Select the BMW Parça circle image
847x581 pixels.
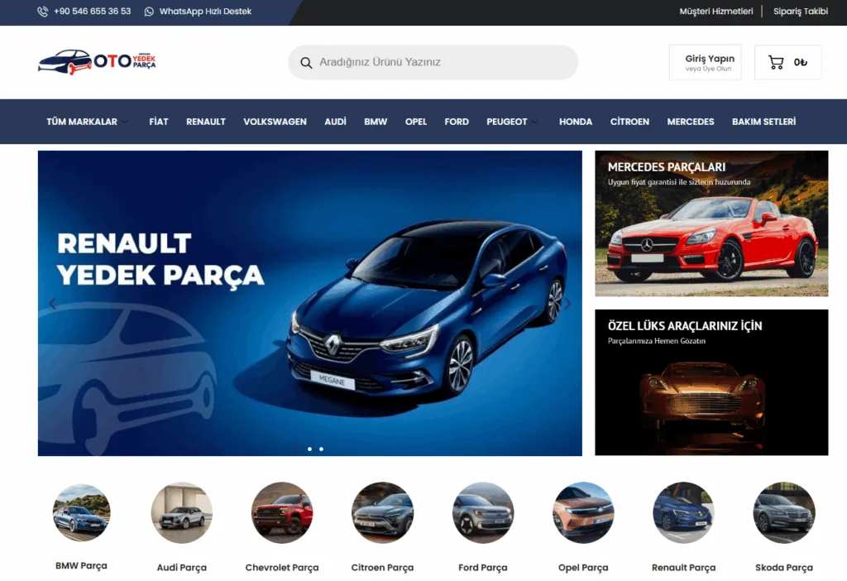click(82, 513)
